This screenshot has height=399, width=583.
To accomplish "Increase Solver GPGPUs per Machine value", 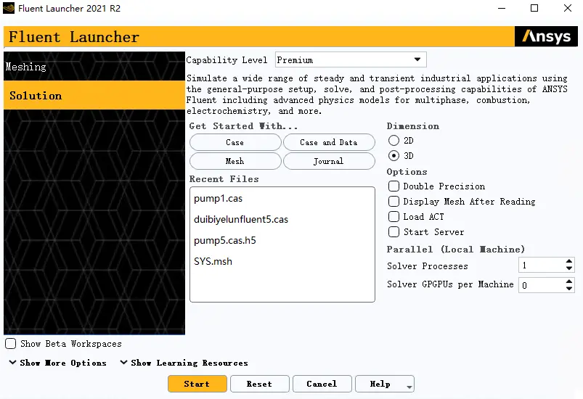I will 569,281.
